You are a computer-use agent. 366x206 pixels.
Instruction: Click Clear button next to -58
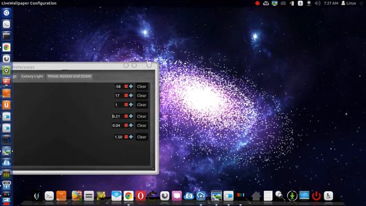click(141, 86)
